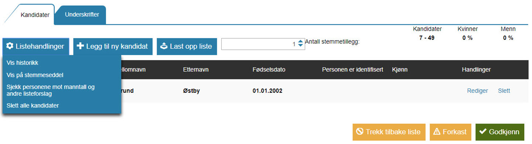Image resolution: width=532 pixels, height=144 pixels.
Task: Click the checkmark icon on Godkjenn
Action: click(482, 132)
